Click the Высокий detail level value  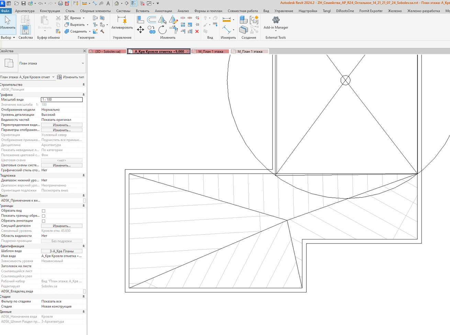(48, 115)
